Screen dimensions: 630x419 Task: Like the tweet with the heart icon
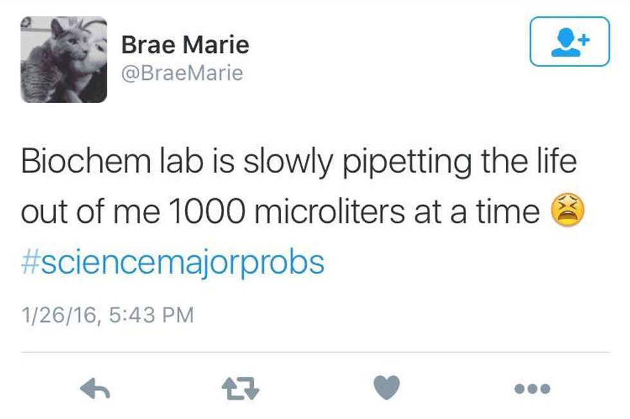[386, 388]
